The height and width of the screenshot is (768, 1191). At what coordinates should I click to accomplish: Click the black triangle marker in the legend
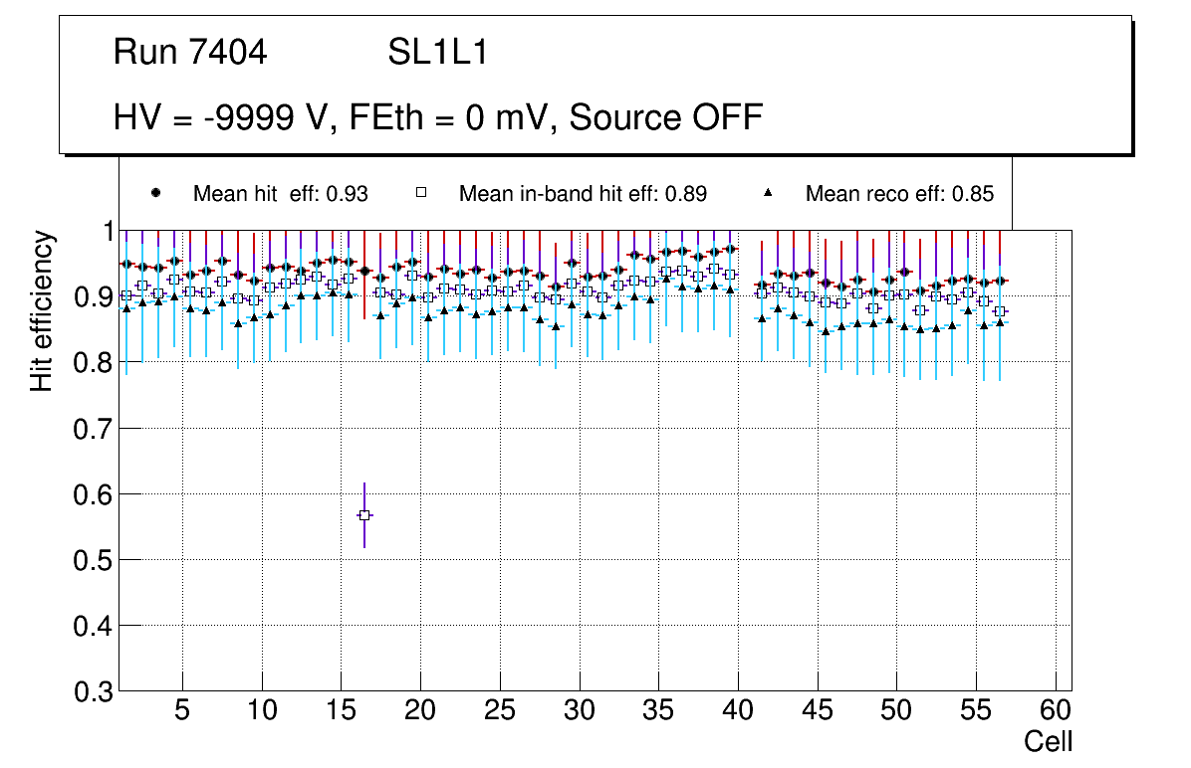point(768,193)
